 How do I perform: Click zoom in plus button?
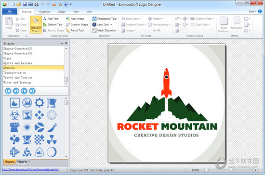(256, 170)
